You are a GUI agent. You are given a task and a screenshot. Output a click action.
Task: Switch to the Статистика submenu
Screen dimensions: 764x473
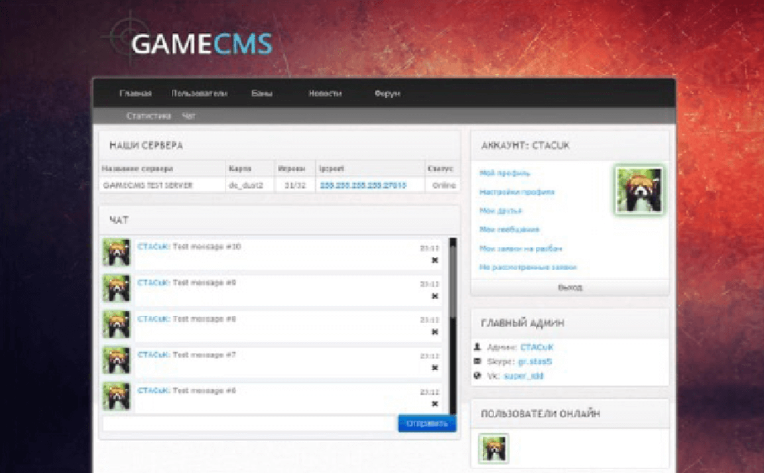(149, 116)
